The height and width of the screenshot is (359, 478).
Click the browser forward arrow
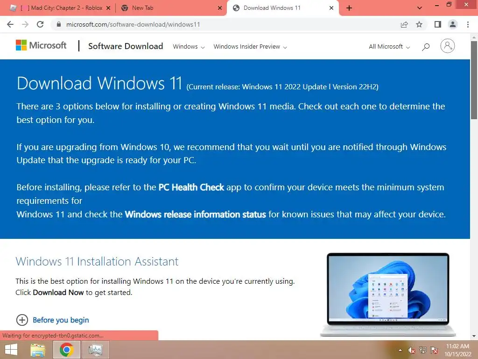25,24
